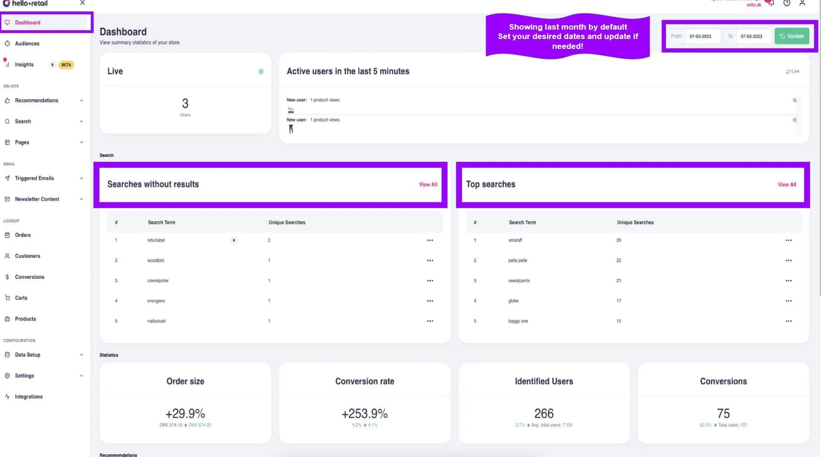
Task: Click the notifications bell icon
Action: point(771,3)
